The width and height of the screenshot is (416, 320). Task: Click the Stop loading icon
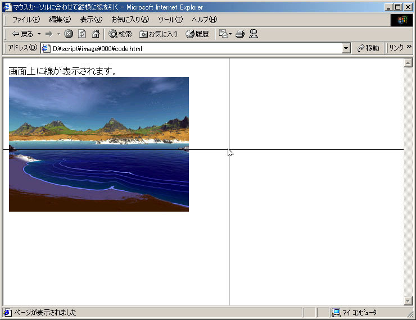[69, 34]
